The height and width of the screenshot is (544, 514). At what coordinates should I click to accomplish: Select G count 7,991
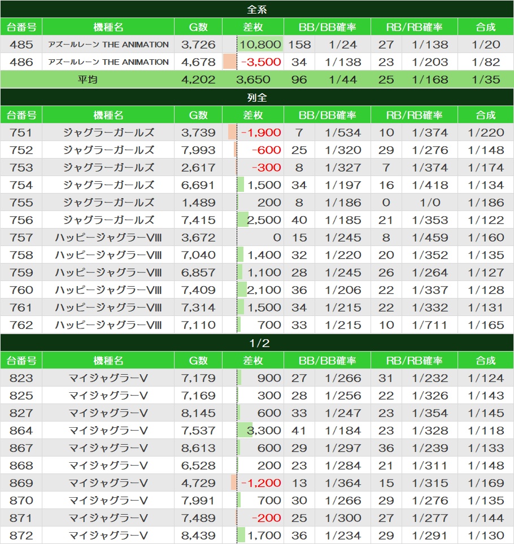point(198,501)
